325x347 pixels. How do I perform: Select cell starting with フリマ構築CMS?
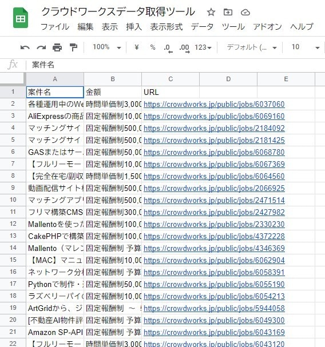coord(55,212)
